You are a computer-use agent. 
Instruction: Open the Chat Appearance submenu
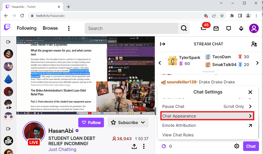click(207, 116)
